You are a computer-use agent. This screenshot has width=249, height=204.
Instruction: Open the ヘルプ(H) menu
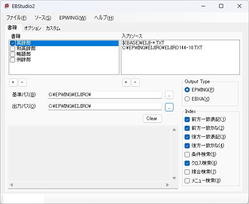point(104,18)
